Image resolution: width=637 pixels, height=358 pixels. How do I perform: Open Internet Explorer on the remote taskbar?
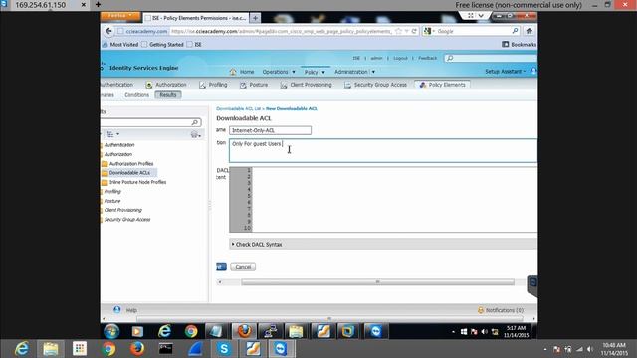pyautogui.click(x=164, y=331)
